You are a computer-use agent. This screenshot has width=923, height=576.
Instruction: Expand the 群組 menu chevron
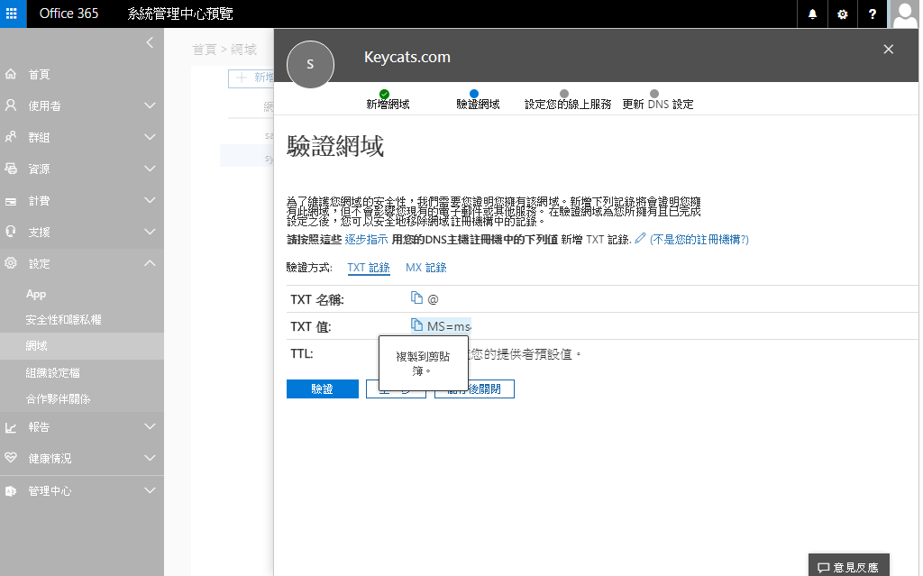click(150, 137)
